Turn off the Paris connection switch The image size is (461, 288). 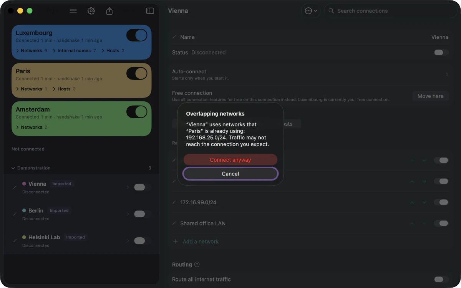(137, 73)
